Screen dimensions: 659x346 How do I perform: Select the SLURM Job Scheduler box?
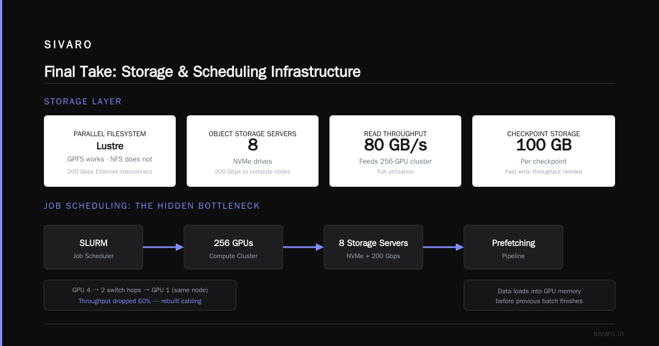[x=93, y=247]
